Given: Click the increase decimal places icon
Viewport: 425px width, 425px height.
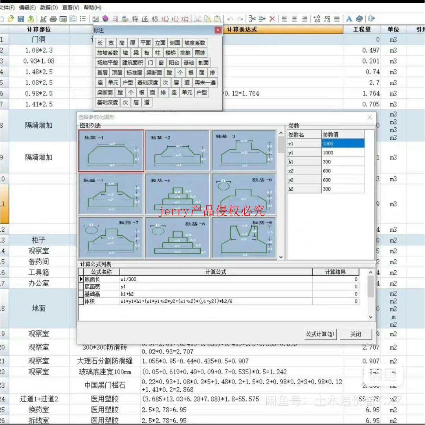Looking at the screenshot, I should (x=317, y=19).
